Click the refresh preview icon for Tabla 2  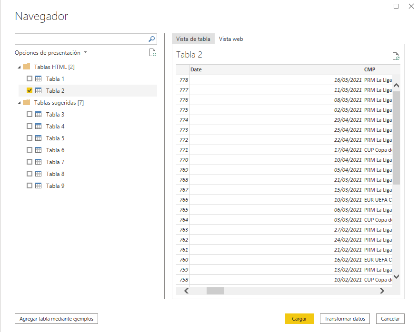pos(396,56)
